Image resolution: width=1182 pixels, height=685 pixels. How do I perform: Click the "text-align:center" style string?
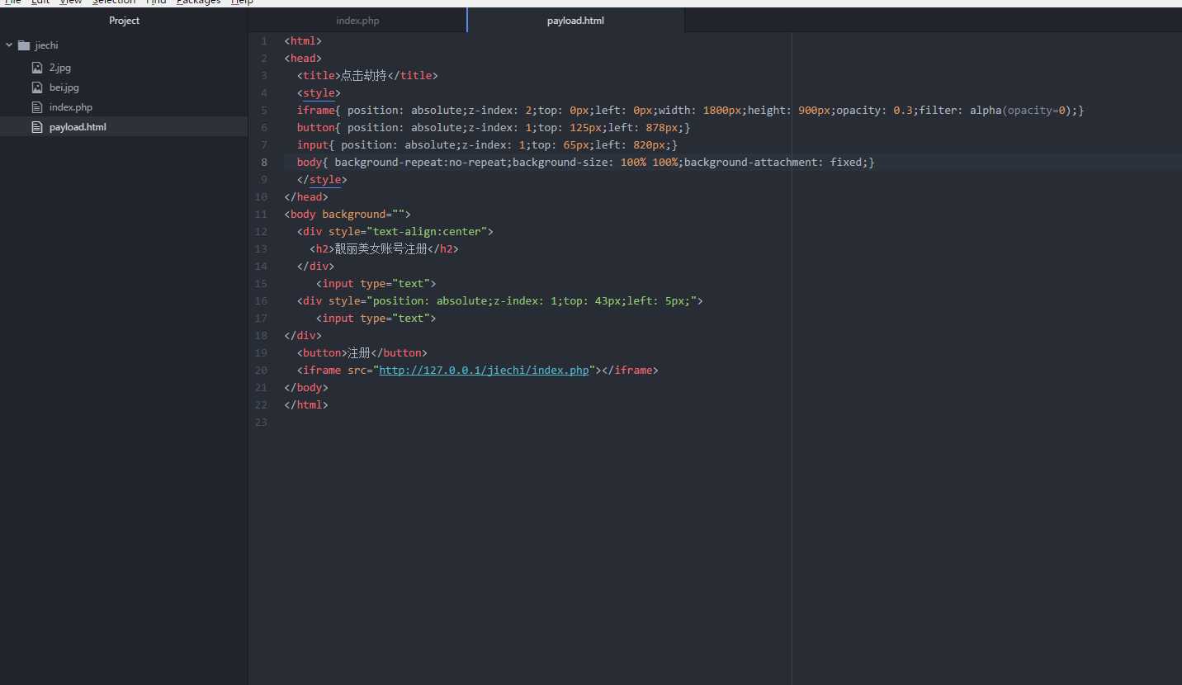427,232
